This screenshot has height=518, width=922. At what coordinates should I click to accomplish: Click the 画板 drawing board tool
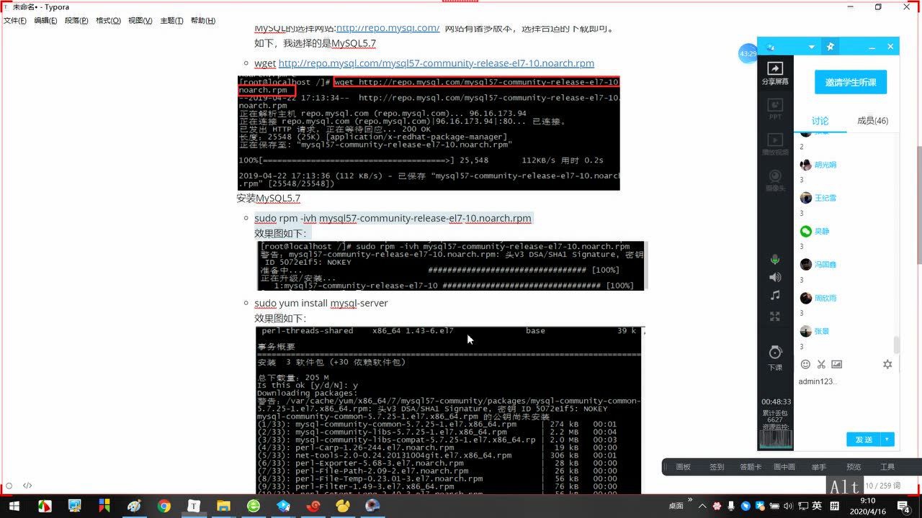[x=683, y=467]
